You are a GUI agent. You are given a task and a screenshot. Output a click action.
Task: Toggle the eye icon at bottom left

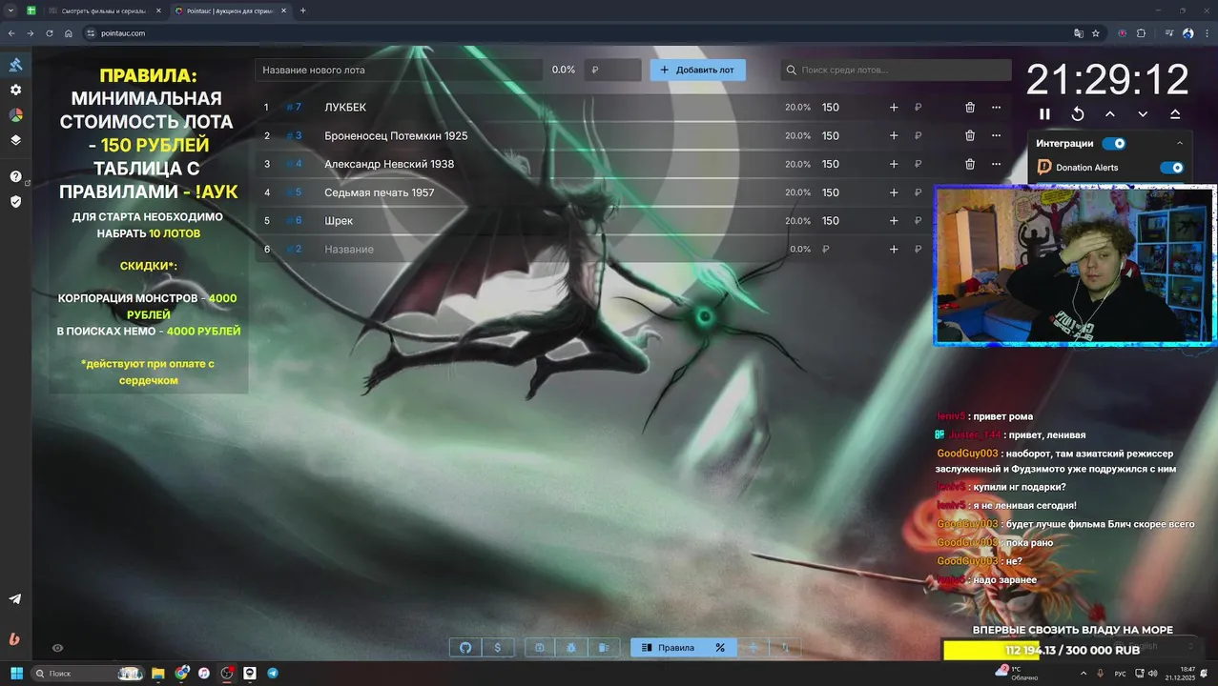pos(57,648)
